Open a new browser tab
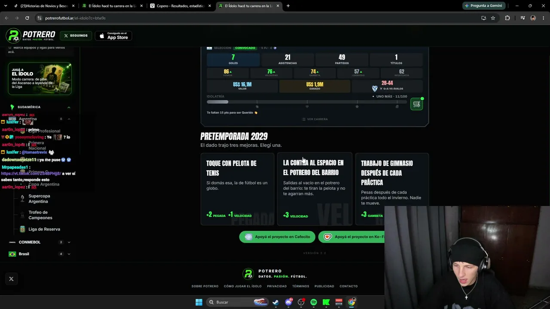The width and height of the screenshot is (550, 309). point(288,6)
